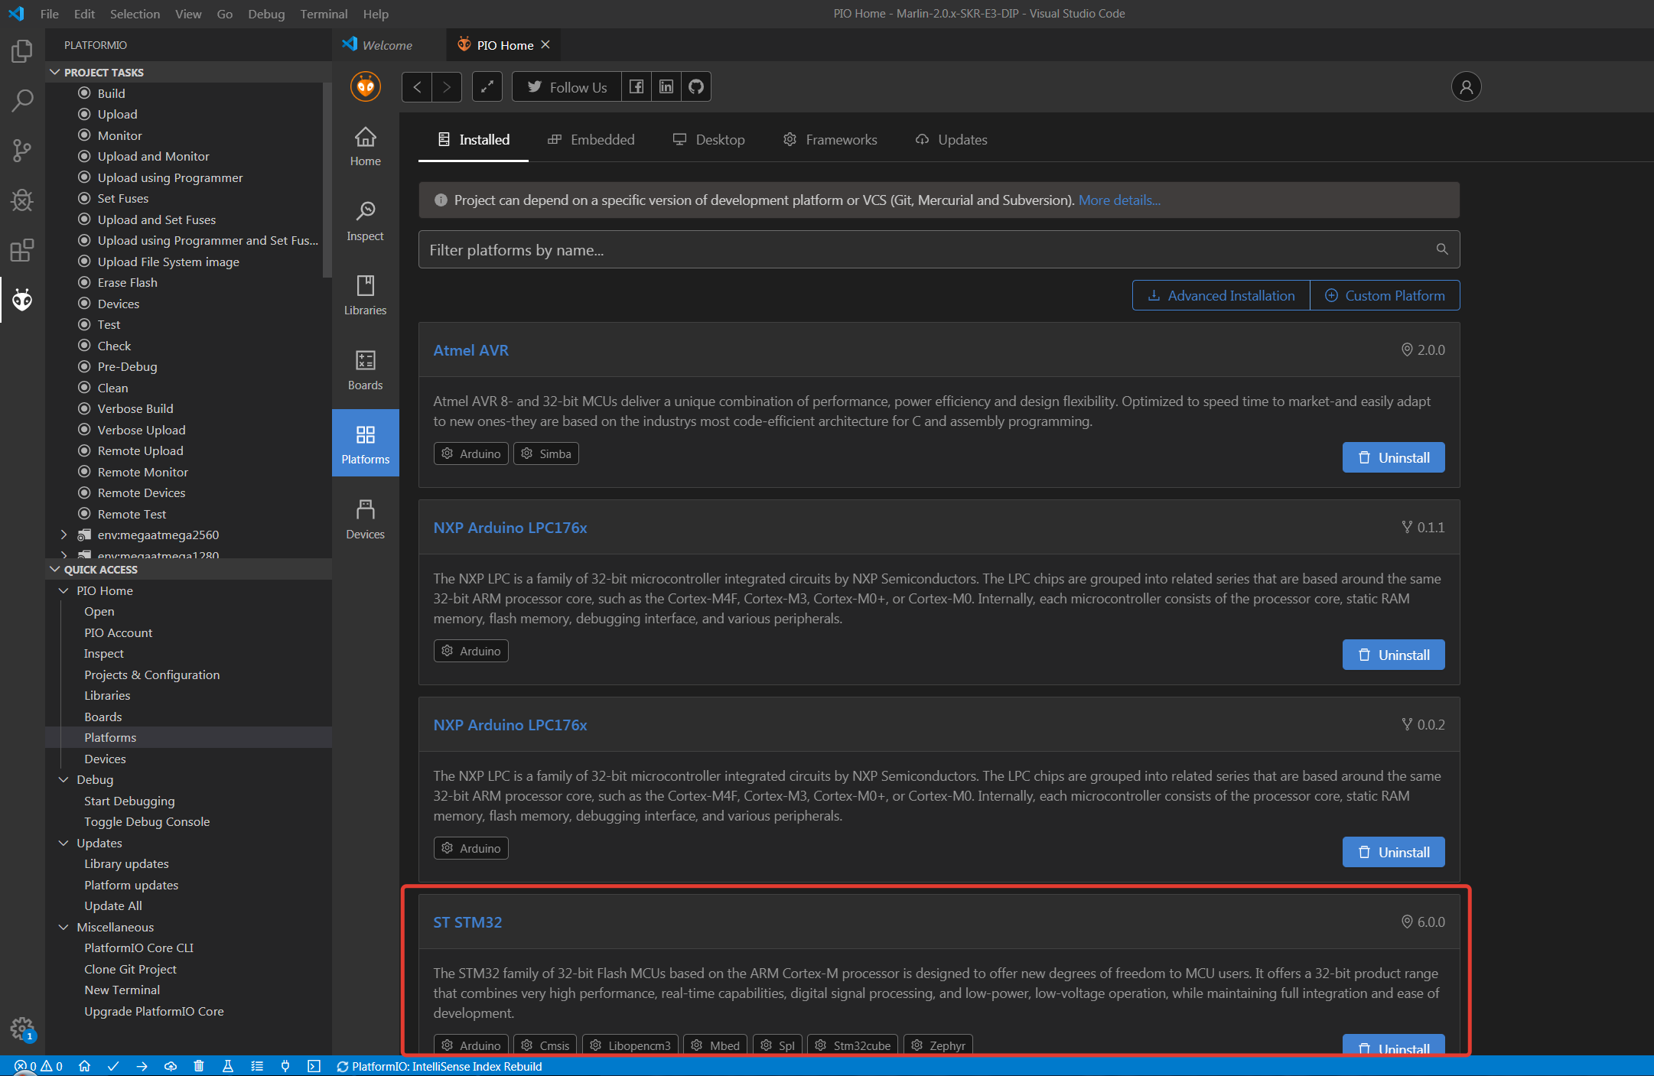
Task: Open the GitHub link in PIO toolbar
Action: (695, 87)
